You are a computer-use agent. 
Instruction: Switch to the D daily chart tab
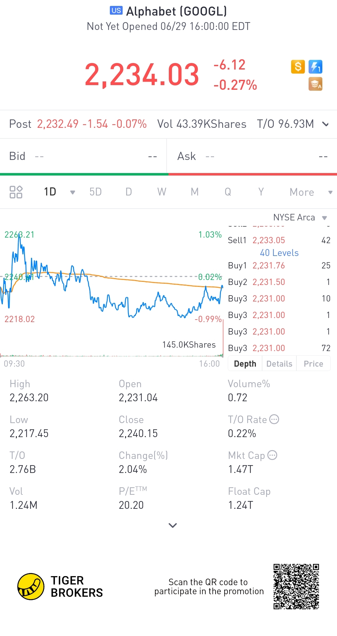pos(129,192)
